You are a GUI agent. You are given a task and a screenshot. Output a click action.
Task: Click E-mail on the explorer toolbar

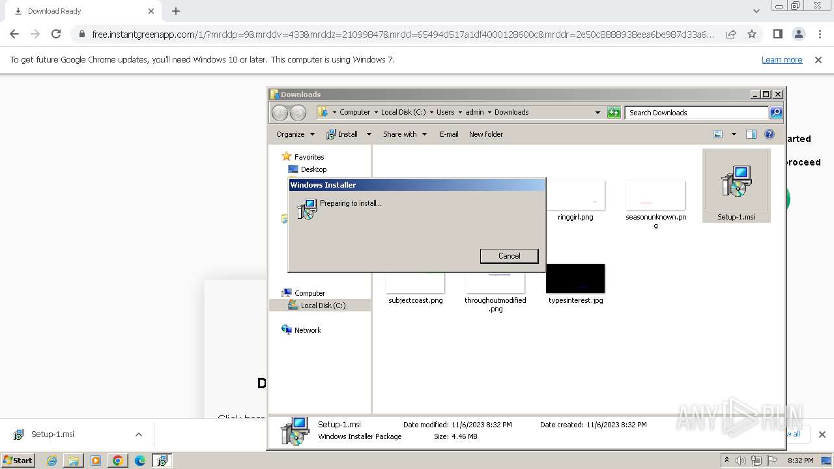[449, 134]
